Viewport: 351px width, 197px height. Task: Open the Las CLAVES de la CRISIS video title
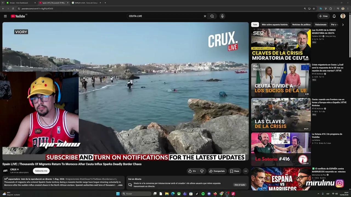(324, 31)
